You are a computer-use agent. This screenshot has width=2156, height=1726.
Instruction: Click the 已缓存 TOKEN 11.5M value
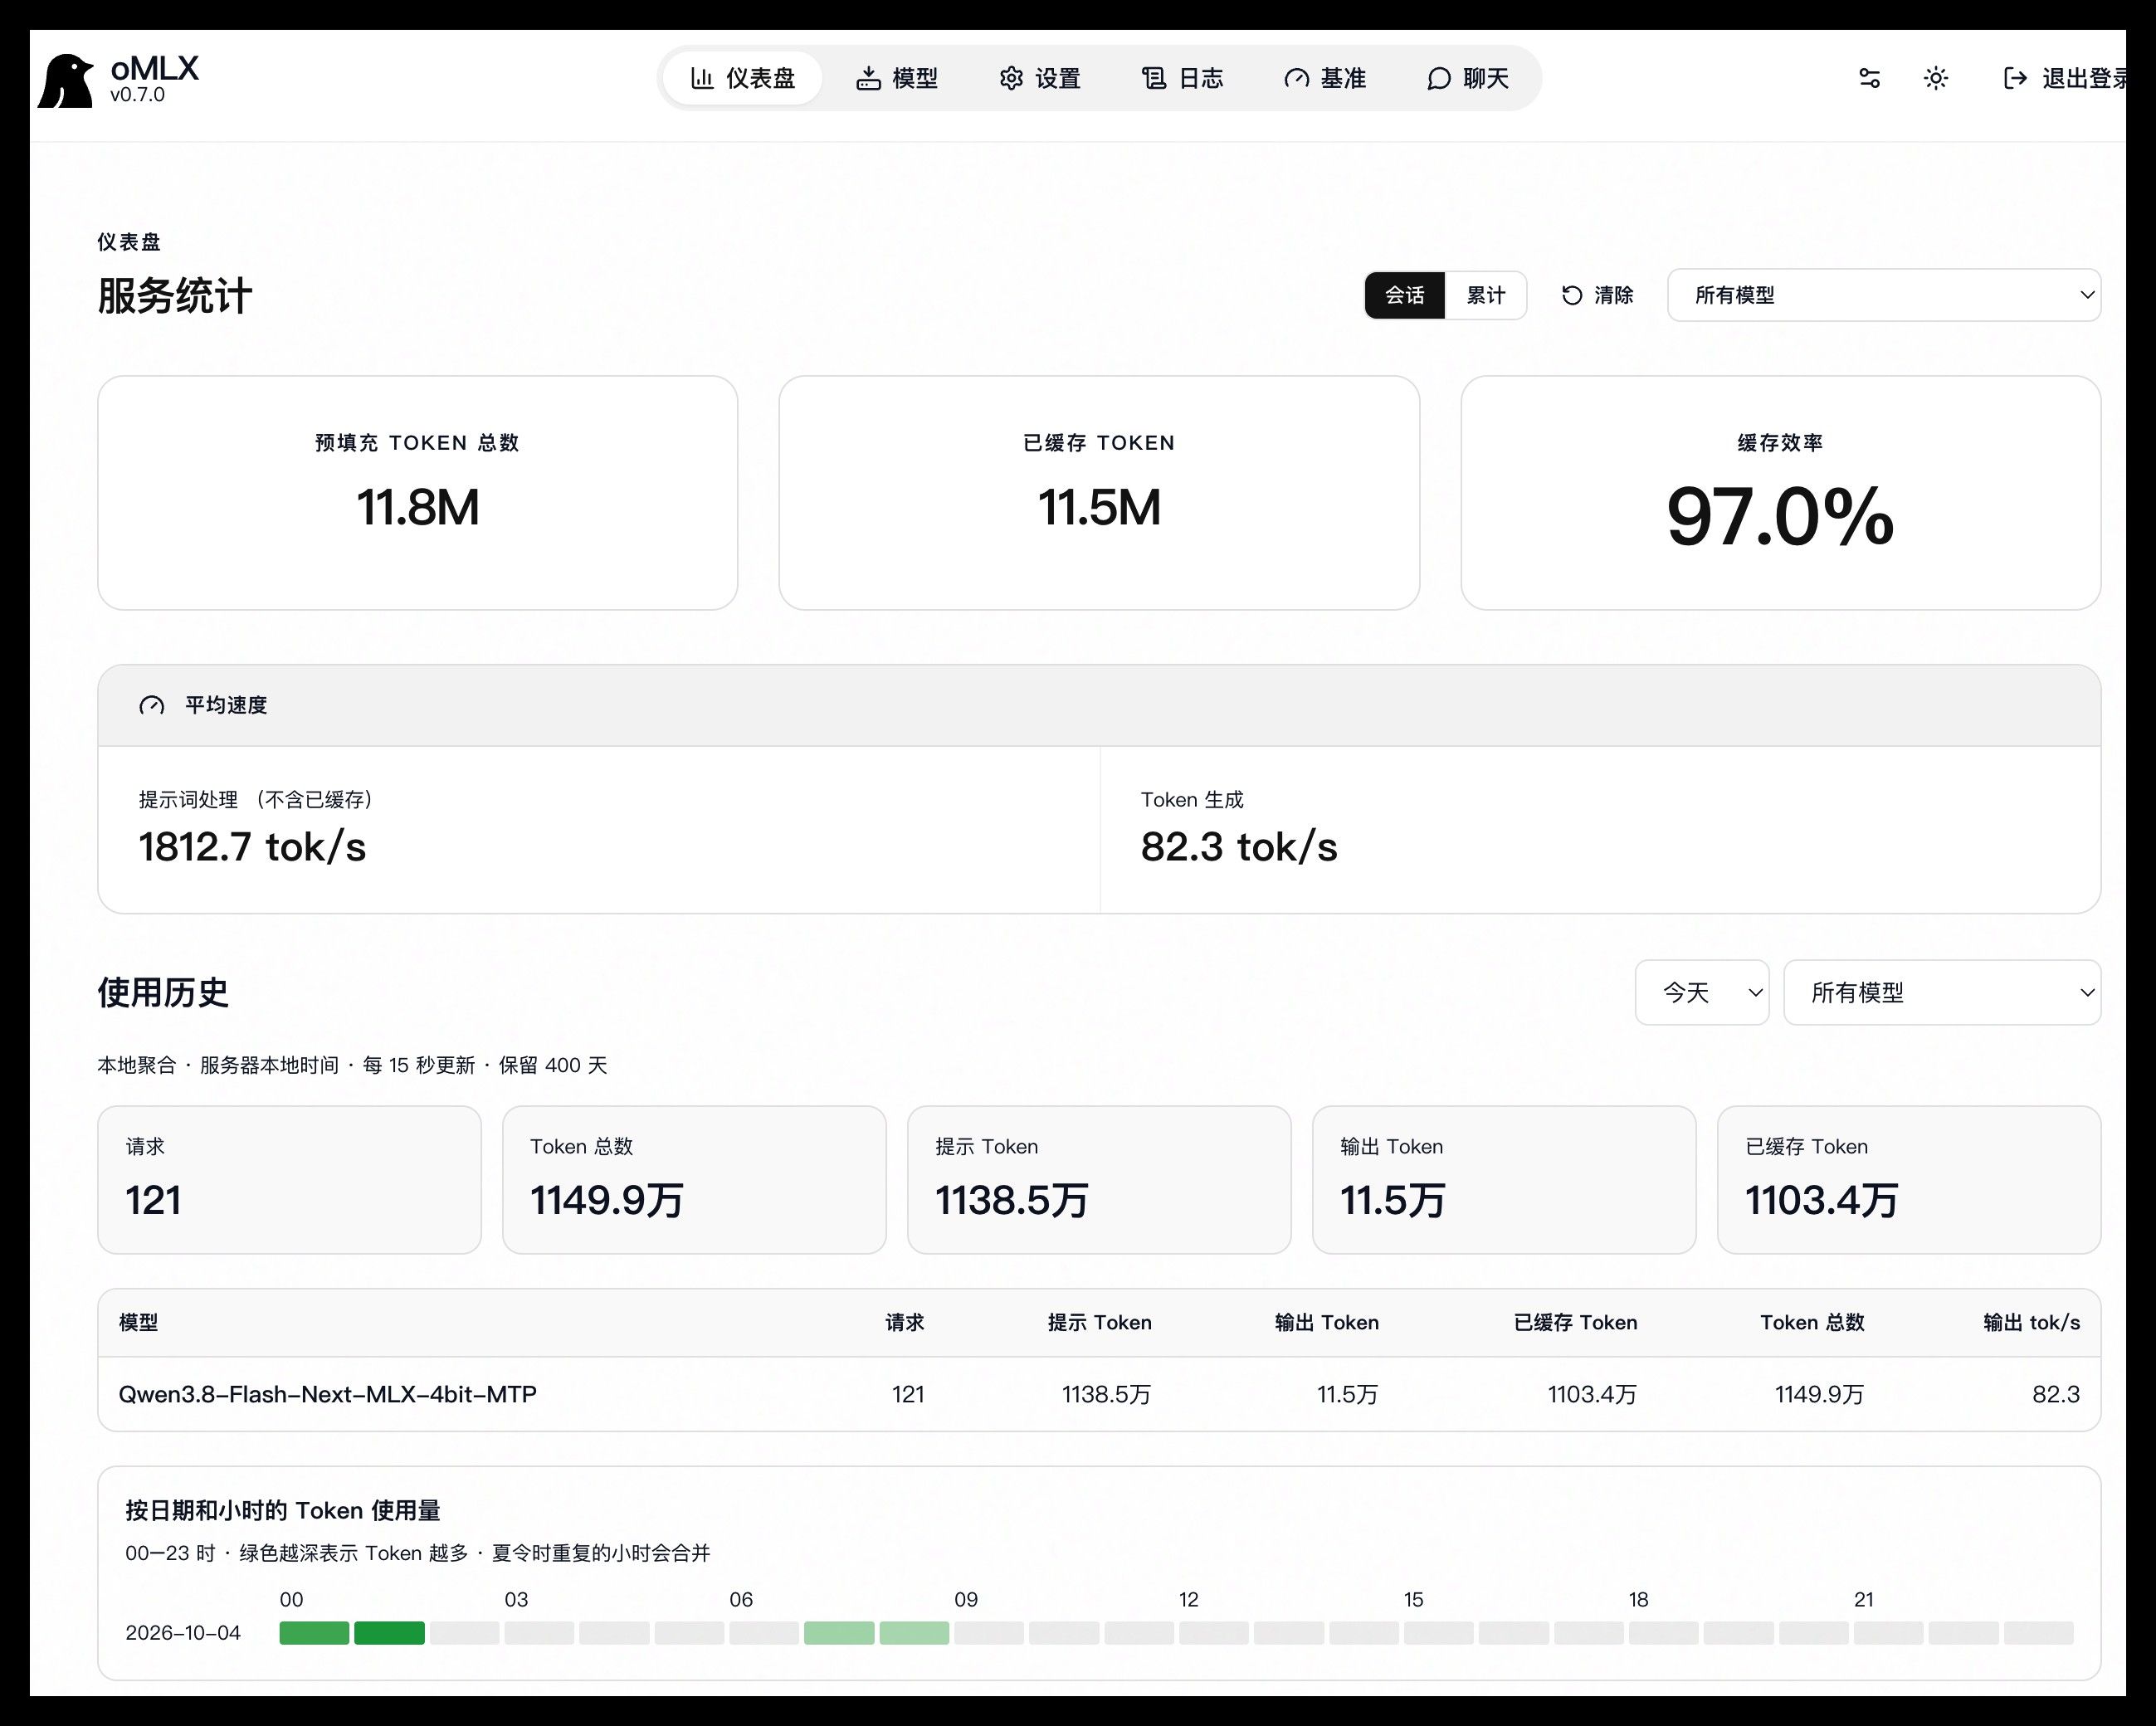click(1099, 507)
